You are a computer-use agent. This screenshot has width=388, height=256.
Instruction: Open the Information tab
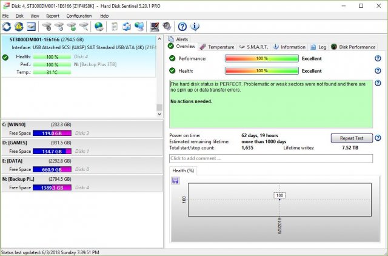click(x=289, y=47)
